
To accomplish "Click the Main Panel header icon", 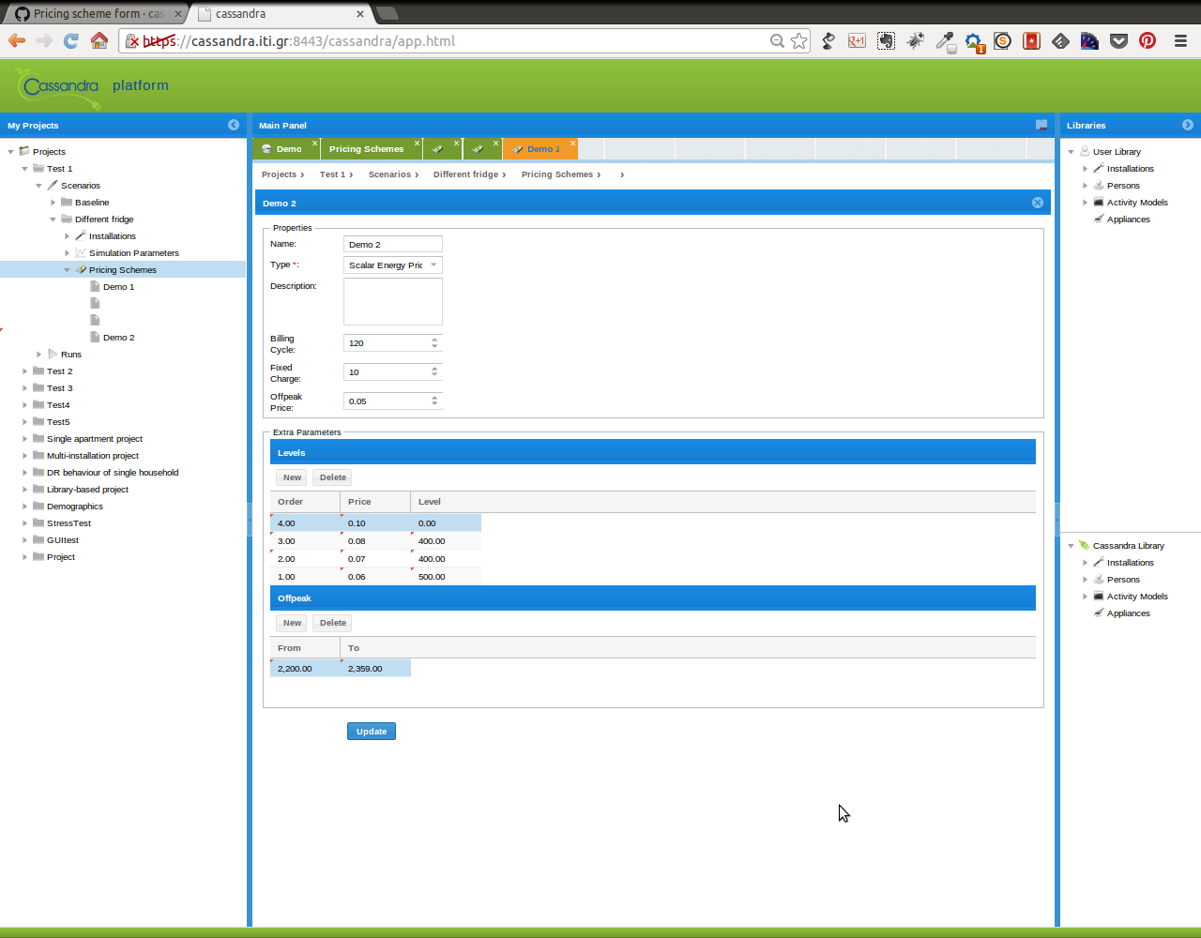I will (1041, 125).
